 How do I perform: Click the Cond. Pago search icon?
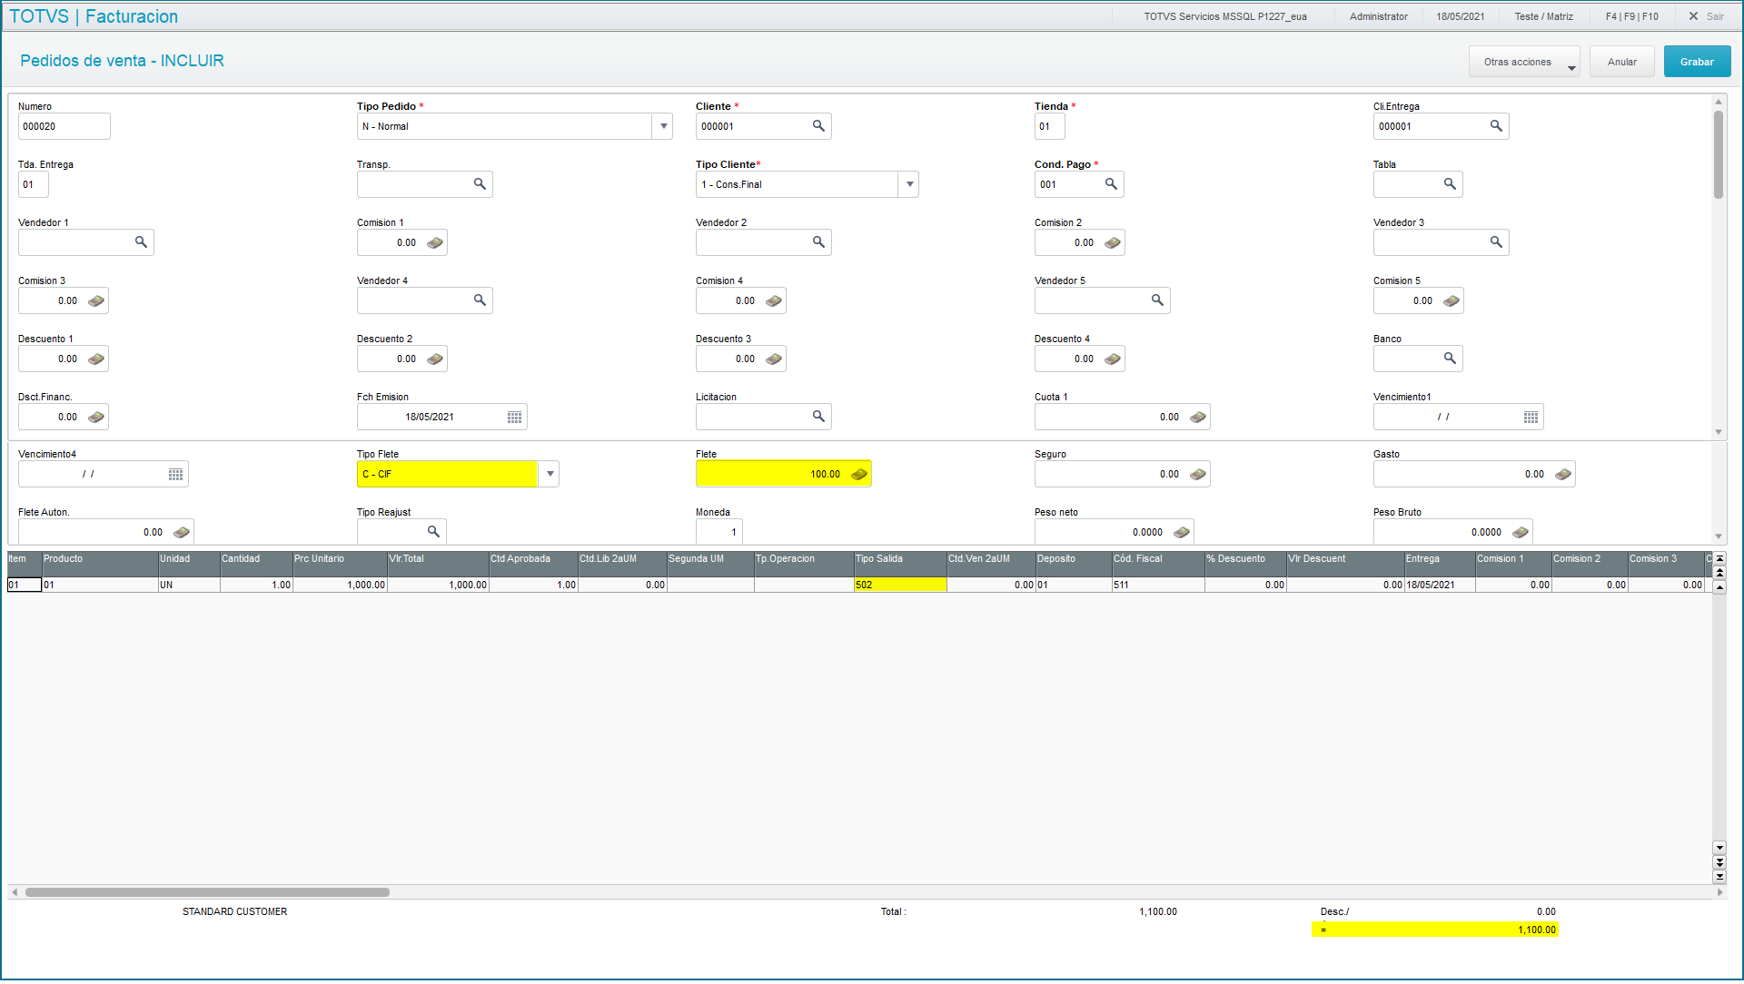click(x=1111, y=184)
